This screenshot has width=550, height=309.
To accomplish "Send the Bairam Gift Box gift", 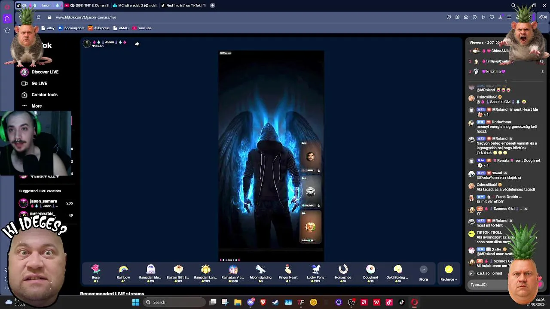I will pyautogui.click(x=178, y=273).
